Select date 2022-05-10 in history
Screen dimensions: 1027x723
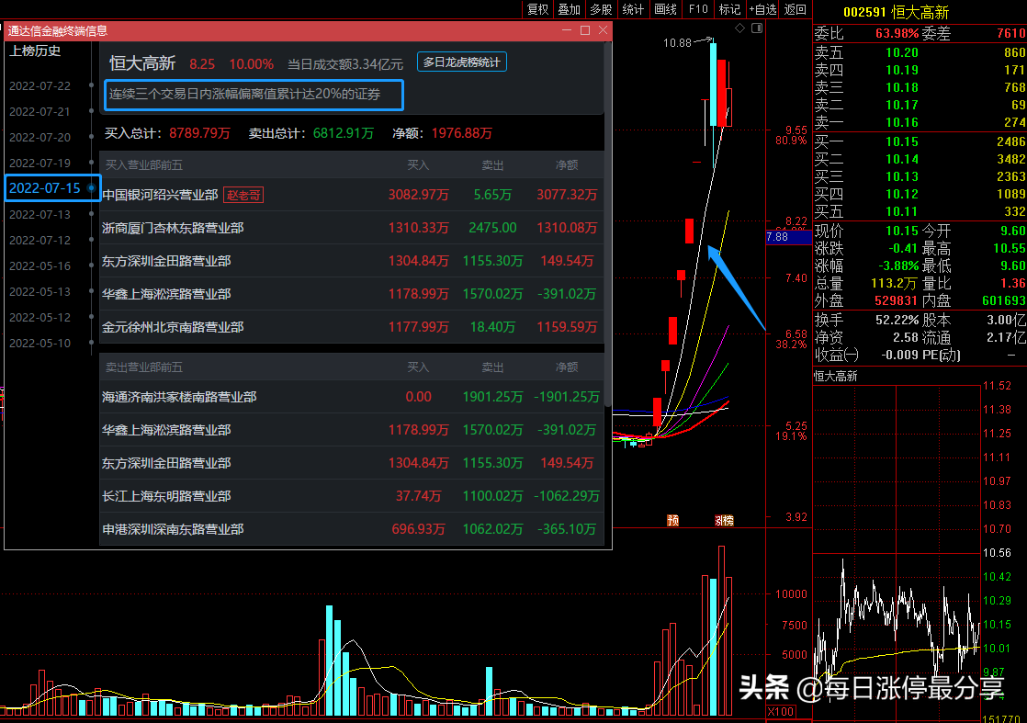39,343
